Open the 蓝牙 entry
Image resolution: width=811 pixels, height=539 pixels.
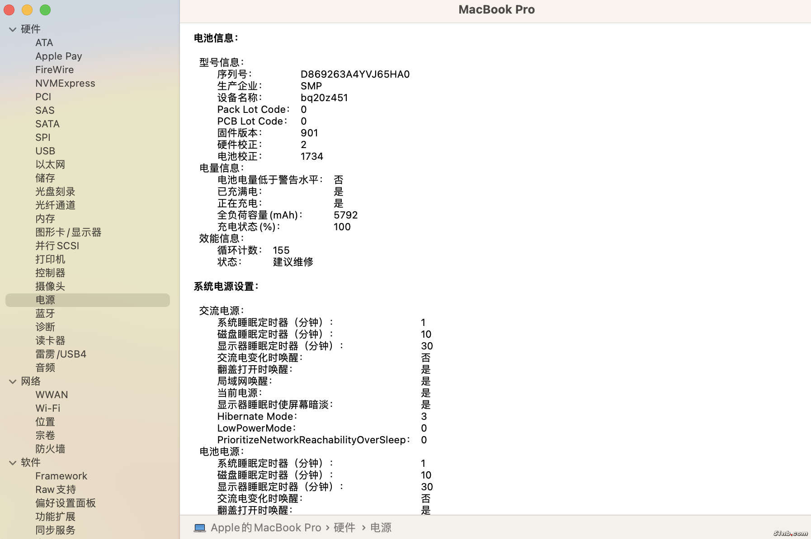[x=45, y=314]
